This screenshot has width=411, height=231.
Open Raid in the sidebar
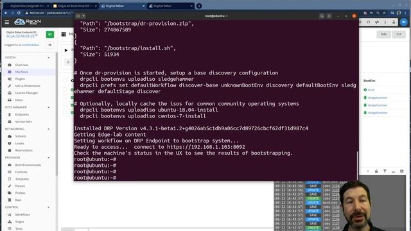(x=18, y=200)
